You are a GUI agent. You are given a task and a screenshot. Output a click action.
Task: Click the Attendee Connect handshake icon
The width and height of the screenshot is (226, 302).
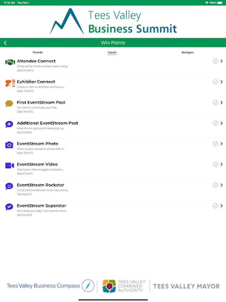[x=10, y=62]
